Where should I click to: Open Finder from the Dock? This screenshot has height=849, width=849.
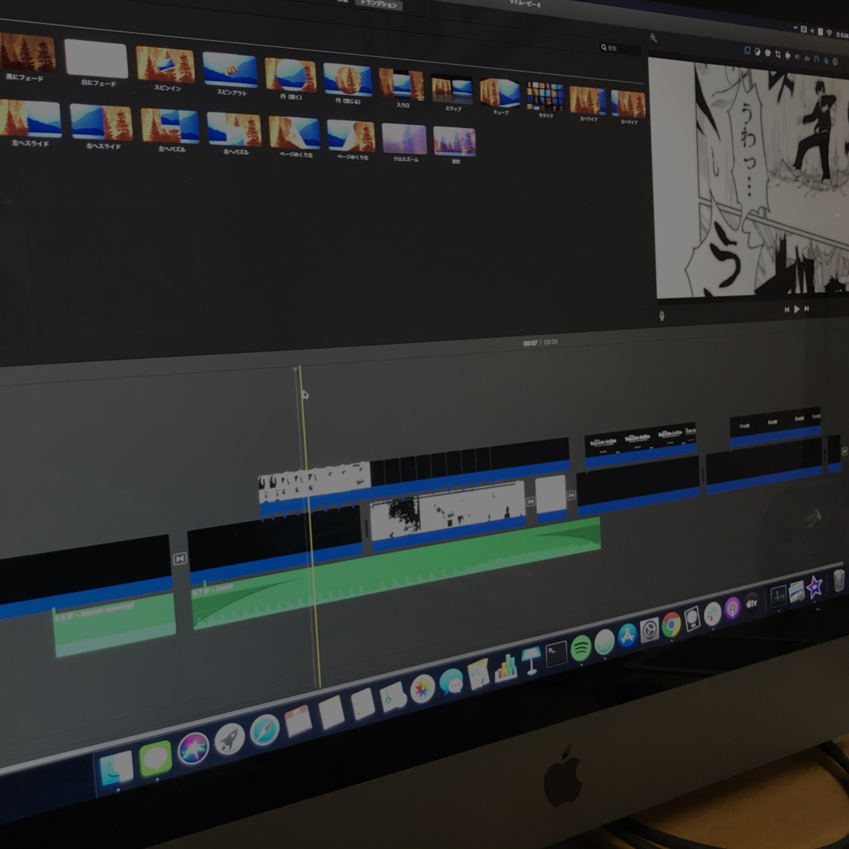point(116,767)
